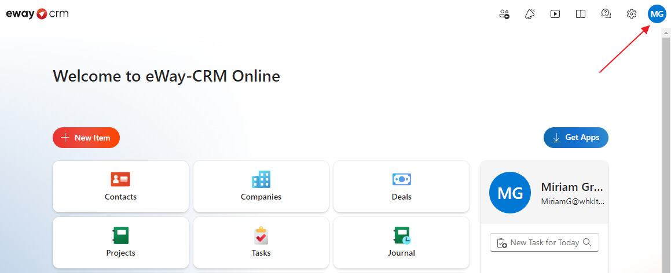This screenshot has width=671, height=273.
Task: Click the Welcome to eWay-CRM Online heading
Action: 167,76
